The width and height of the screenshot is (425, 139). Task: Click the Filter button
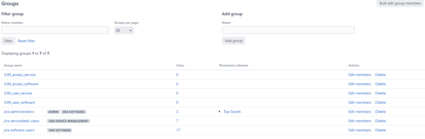point(8,41)
